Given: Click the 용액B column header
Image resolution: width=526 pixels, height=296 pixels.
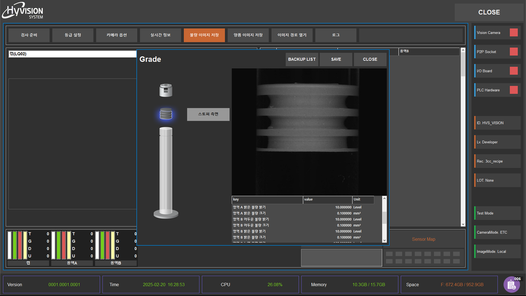Looking at the screenshot, I should (x=429, y=51).
